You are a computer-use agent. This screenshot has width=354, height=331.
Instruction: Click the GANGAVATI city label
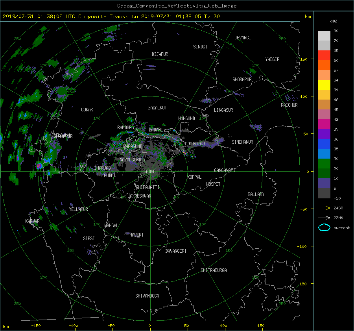pos(225,170)
